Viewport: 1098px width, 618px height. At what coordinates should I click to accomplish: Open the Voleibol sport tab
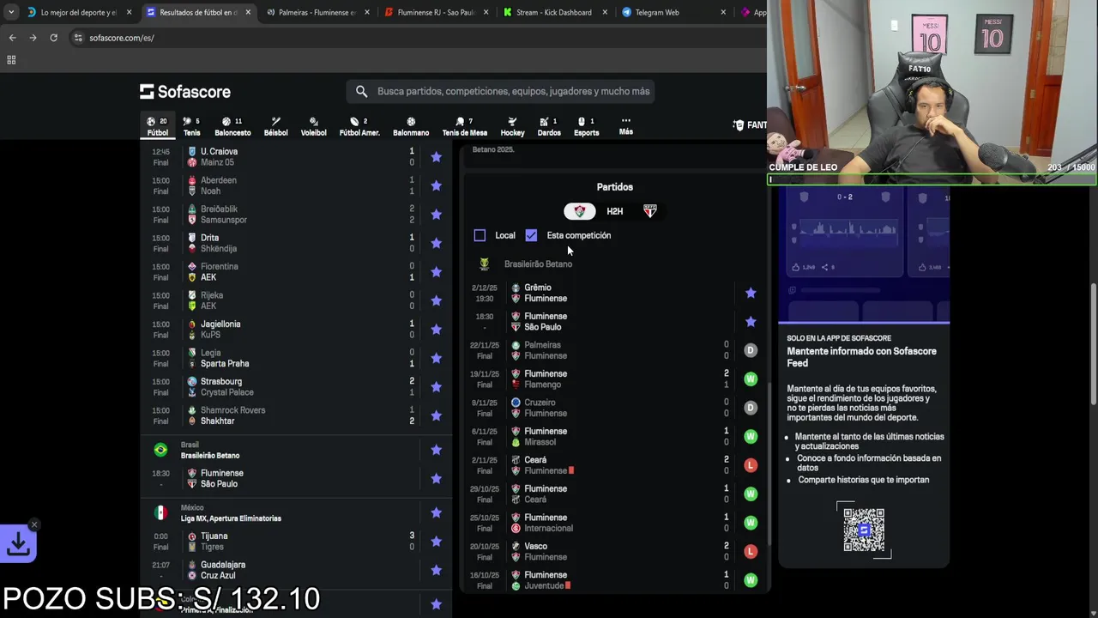pyautogui.click(x=313, y=127)
